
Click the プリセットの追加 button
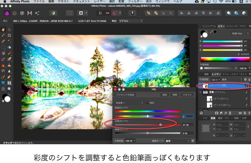[x=125, y=95]
